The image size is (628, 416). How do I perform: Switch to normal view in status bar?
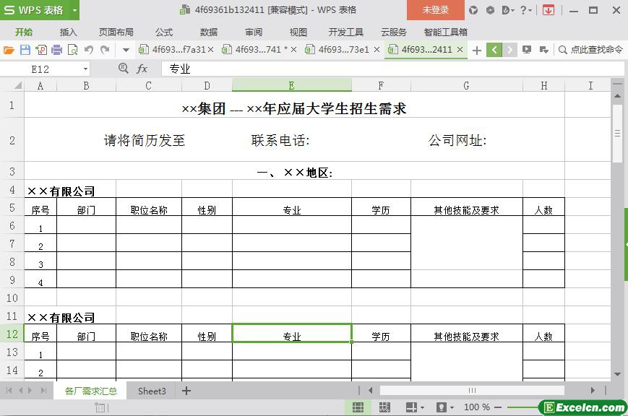[358, 407]
